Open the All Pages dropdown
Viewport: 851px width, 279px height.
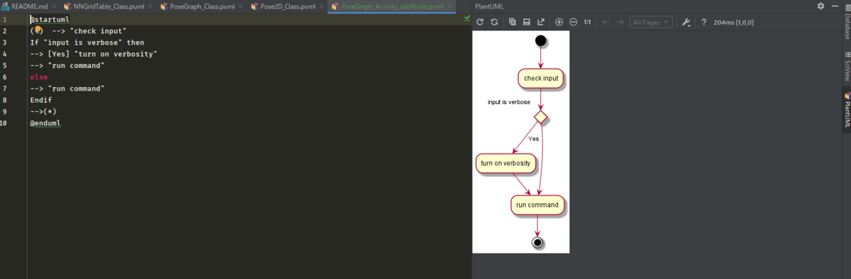650,22
